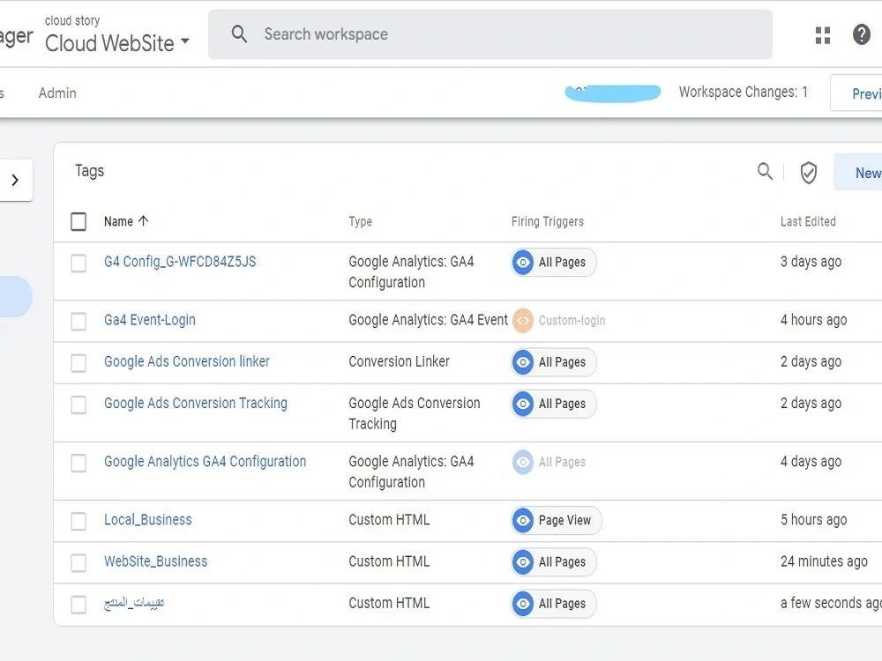The width and height of the screenshot is (882, 661).
Task: Click All Pages trigger for Conversion linker
Action: (x=554, y=362)
